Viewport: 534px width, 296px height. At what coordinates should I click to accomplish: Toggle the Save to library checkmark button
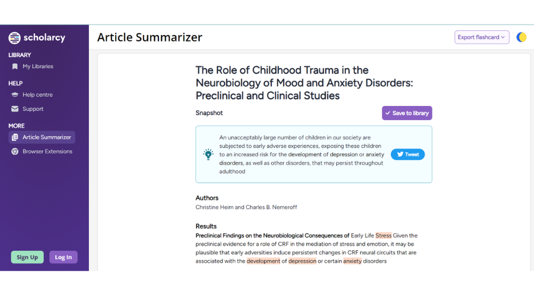[407, 113]
